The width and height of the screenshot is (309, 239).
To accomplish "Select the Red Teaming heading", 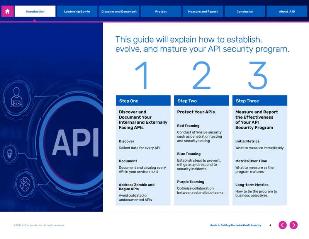I will (188, 126).
